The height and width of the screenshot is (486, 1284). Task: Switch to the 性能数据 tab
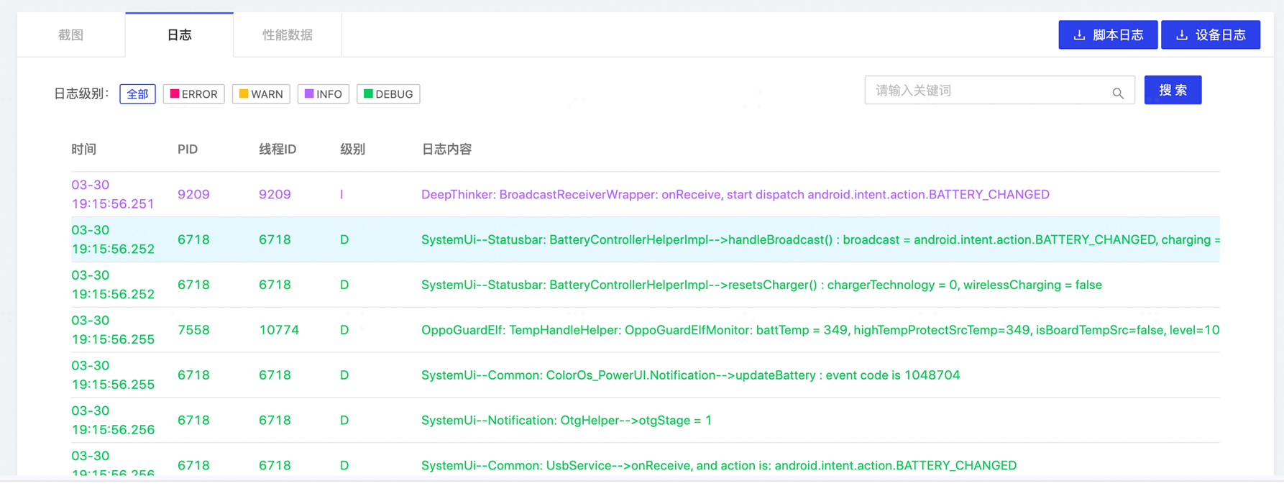[x=288, y=35]
